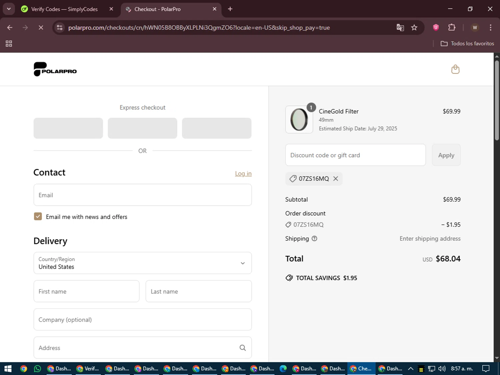
Task: Open Todos los favoritos bookmarks folder
Action: pyautogui.click(x=467, y=44)
